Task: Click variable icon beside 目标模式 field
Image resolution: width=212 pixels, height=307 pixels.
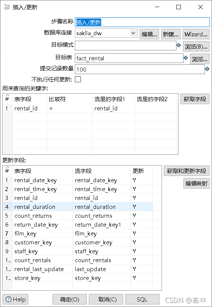Action: click(x=179, y=45)
